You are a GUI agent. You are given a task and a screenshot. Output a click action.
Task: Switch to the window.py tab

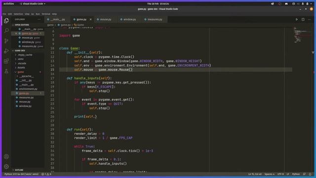(129, 19)
